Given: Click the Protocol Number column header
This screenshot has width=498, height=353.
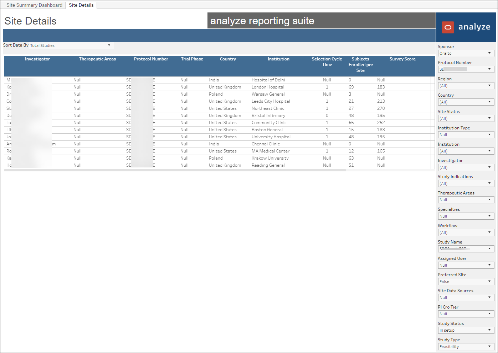Looking at the screenshot, I should 151,59.
